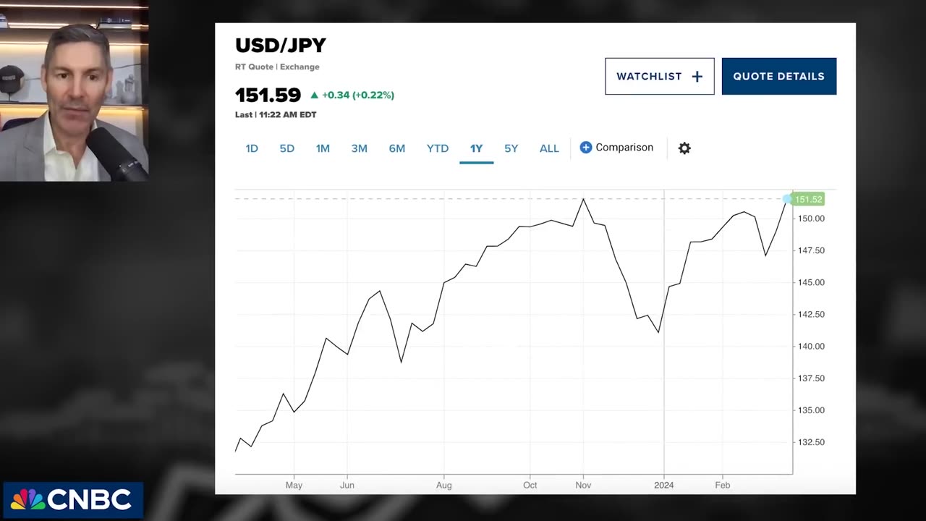This screenshot has height=521, width=926.
Task: Select the 1Y range tab
Action: click(x=476, y=148)
